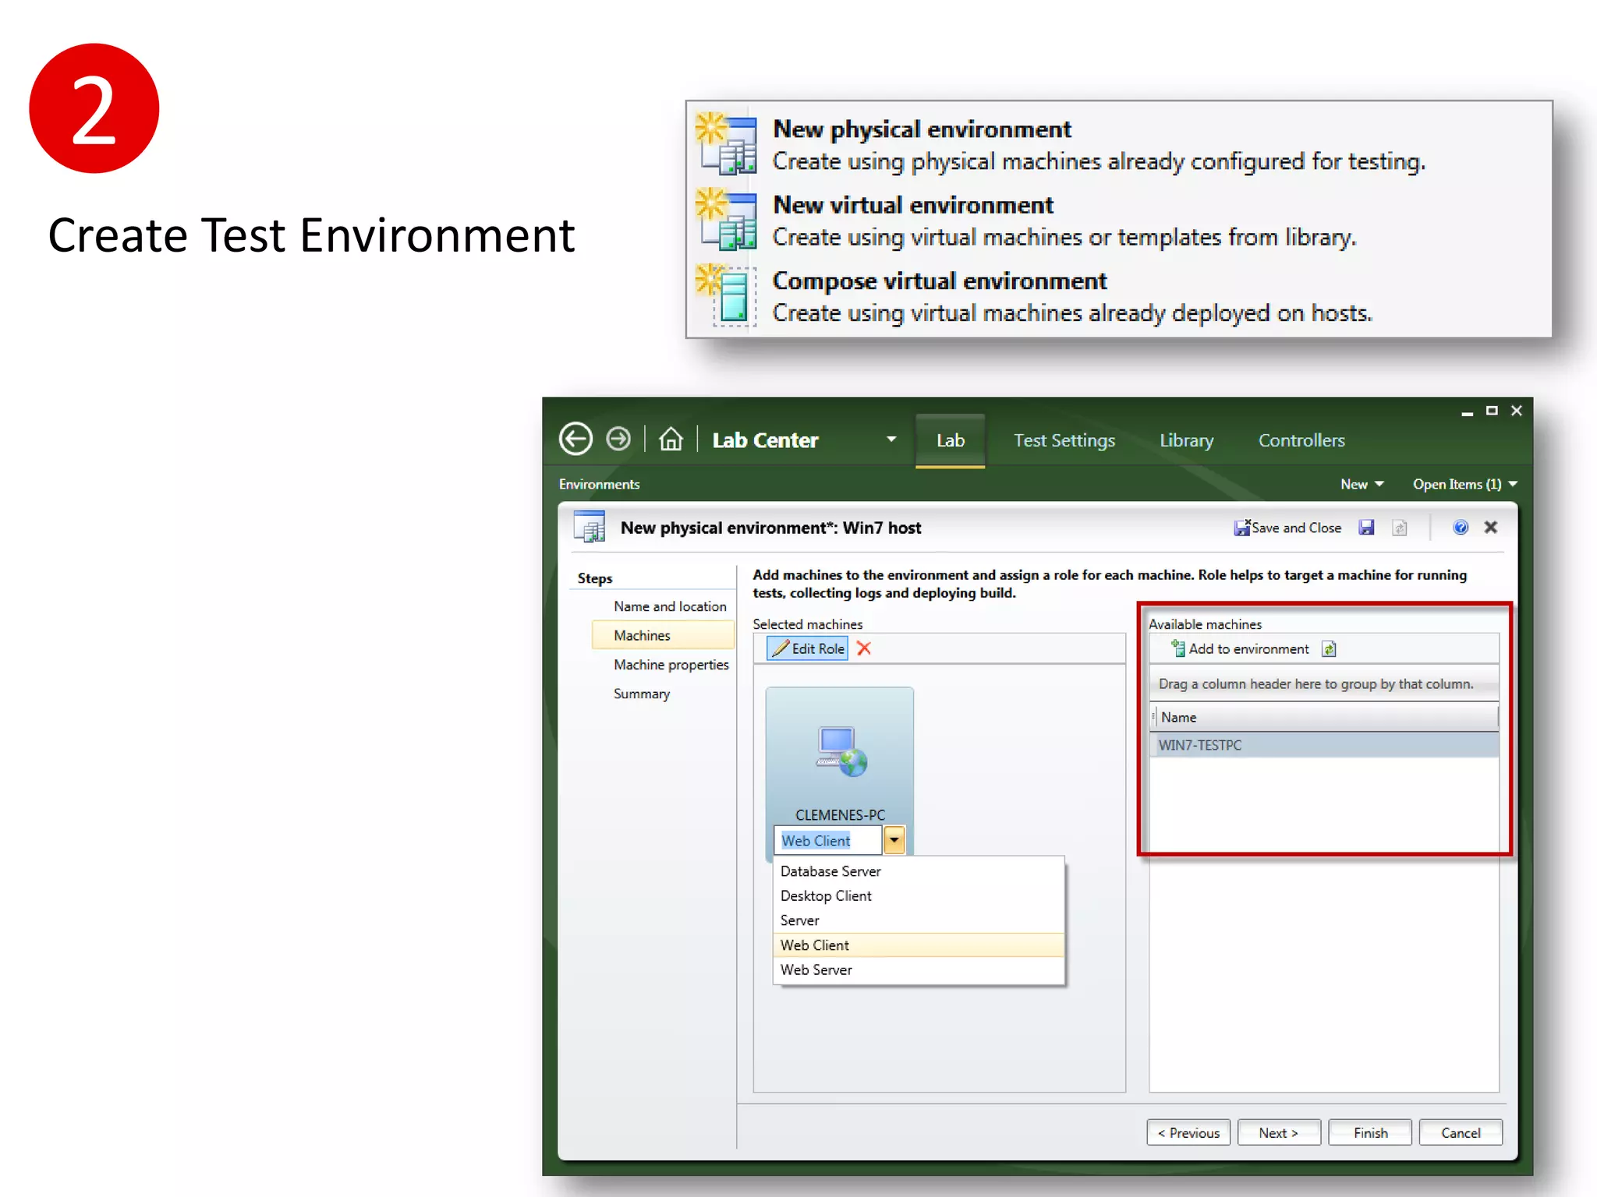Click the New virtual environment icon
Screen dimensions: 1597x1197
click(725, 218)
